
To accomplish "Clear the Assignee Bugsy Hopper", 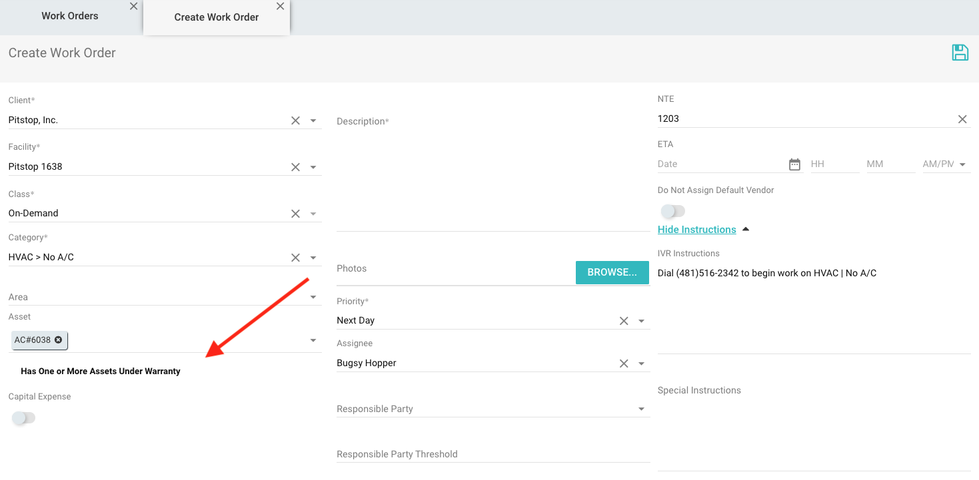I will click(x=624, y=363).
